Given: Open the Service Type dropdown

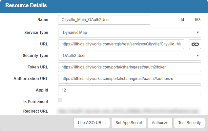Looking at the screenshot, I should pos(130,33).
